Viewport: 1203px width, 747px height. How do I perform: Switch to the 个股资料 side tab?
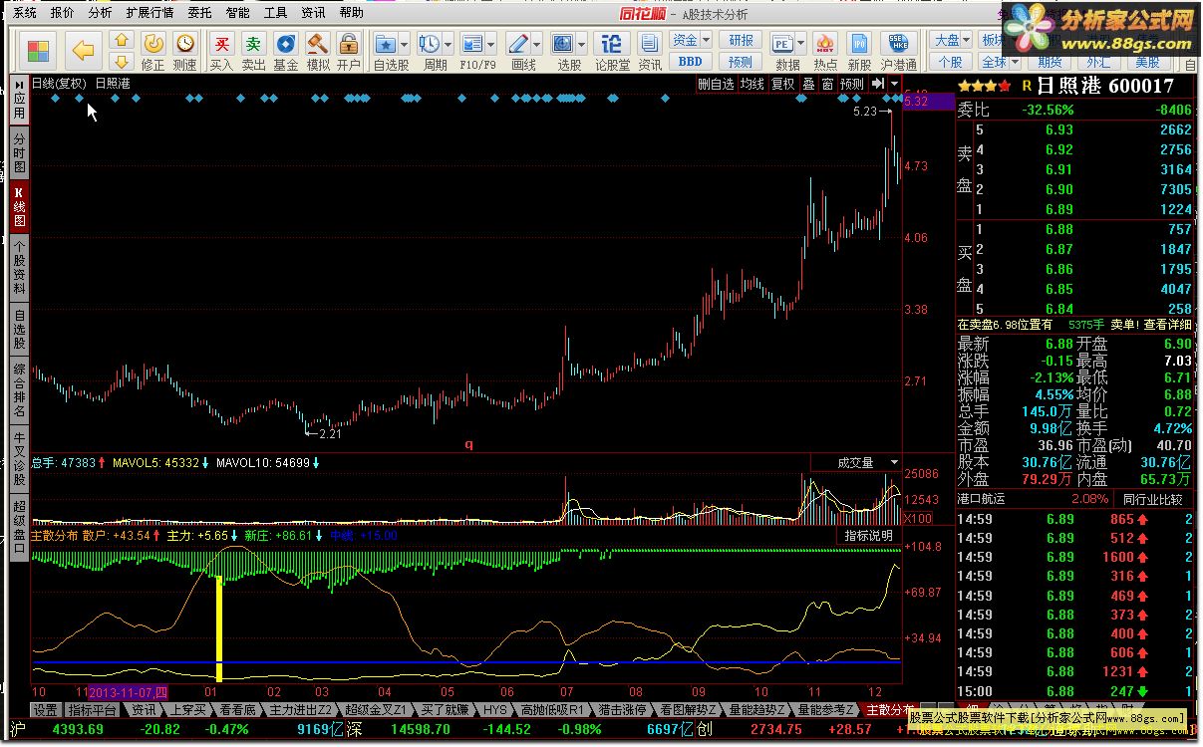20,266
